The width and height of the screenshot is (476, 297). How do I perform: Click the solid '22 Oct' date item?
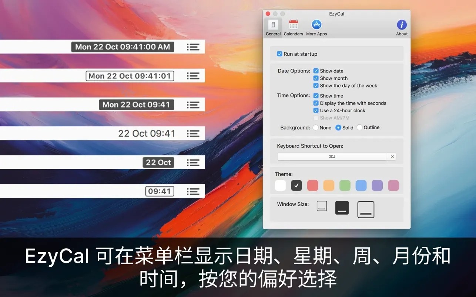(x=158, y=163)
